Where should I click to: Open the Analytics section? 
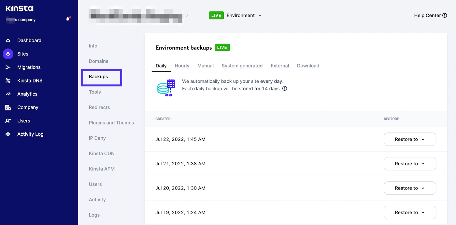tap(27, 94)
